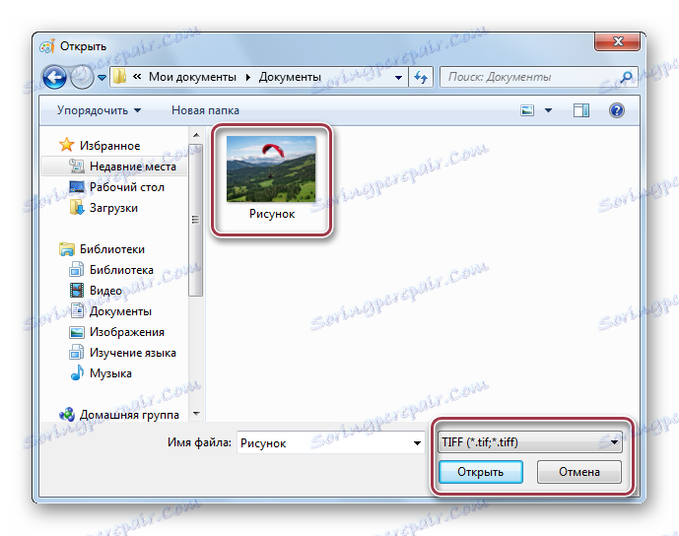Toggle the preview pane icon
Screen dimensions: 679x536
point(581,110)
